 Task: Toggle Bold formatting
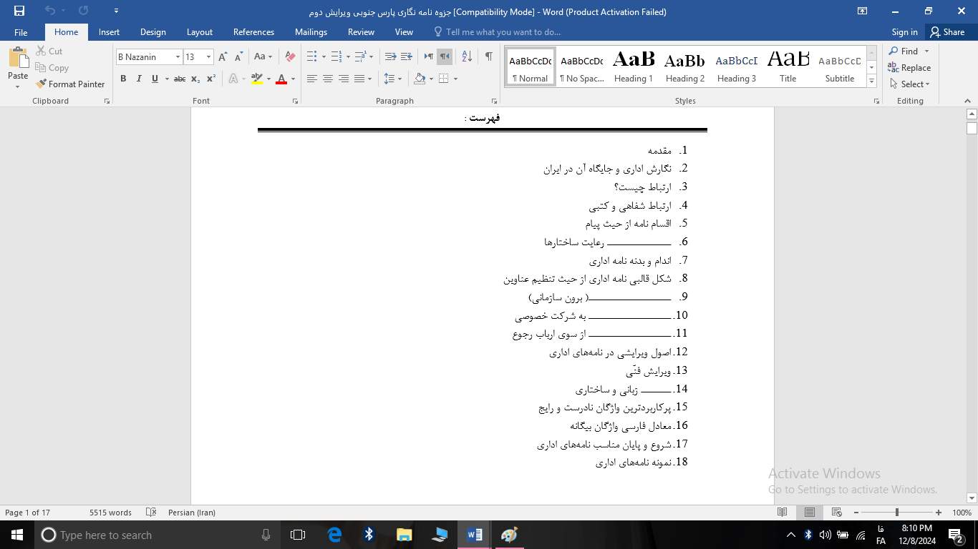tap(123, 79)
